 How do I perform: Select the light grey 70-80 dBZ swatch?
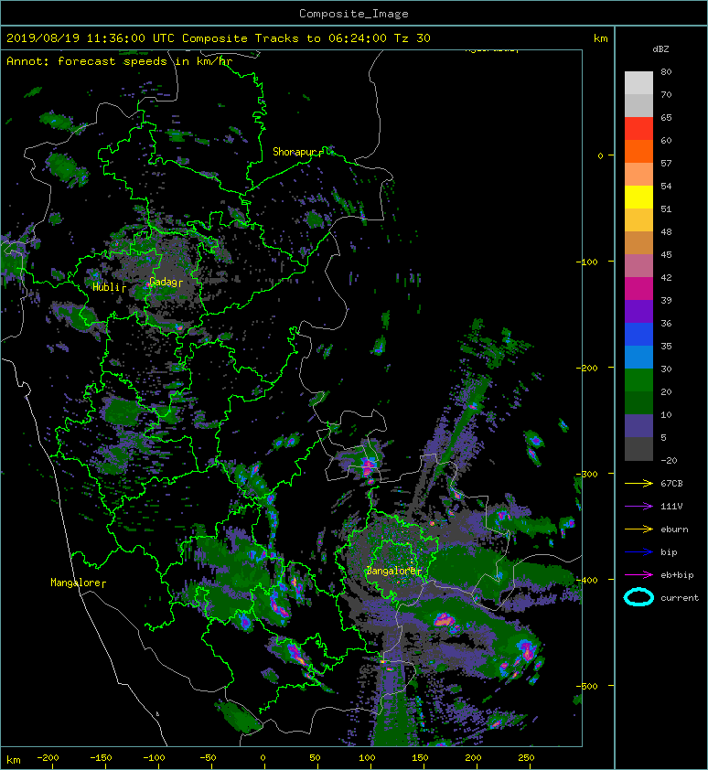tap(638, 83)
